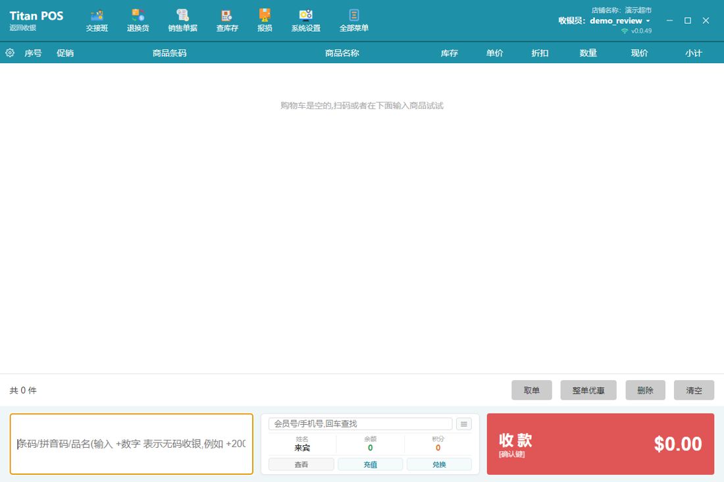
Task: Click the 小计 column header
Action: 694,53
